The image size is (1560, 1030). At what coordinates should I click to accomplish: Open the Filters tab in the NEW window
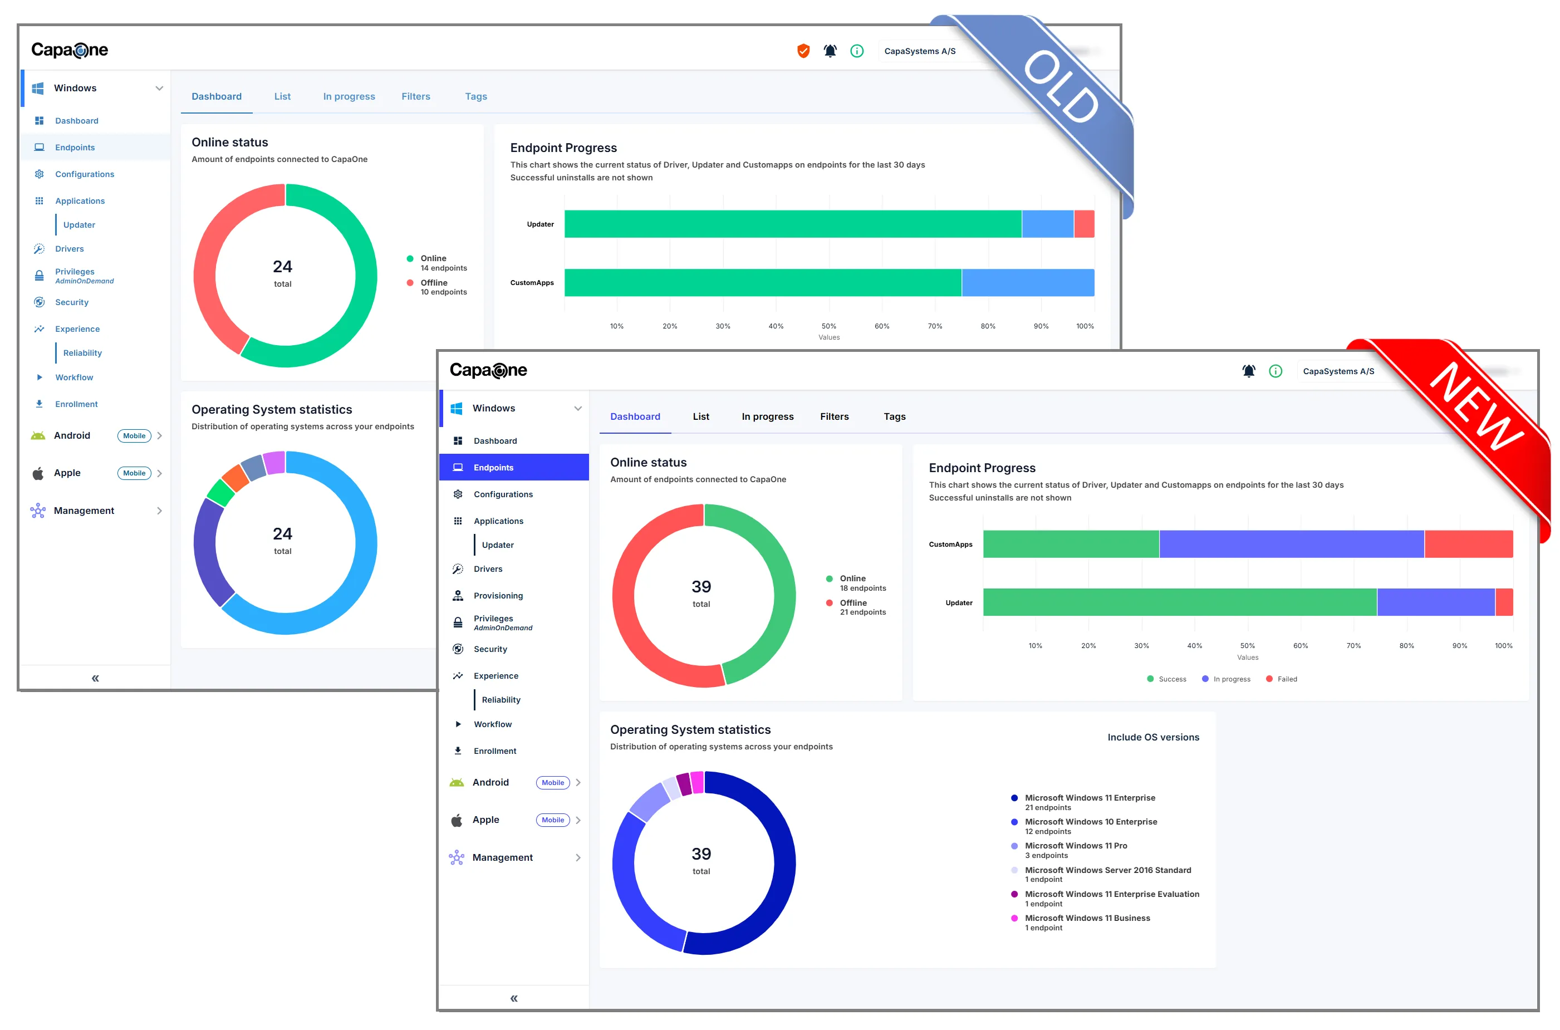coord(834,416)
